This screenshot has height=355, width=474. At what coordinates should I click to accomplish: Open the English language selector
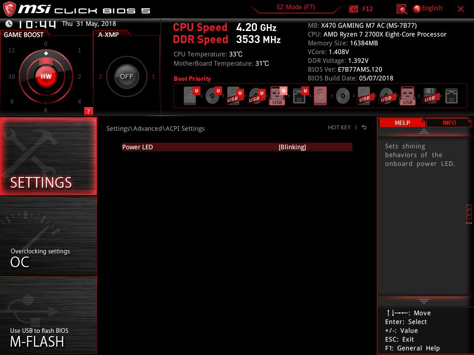point(432,8)
